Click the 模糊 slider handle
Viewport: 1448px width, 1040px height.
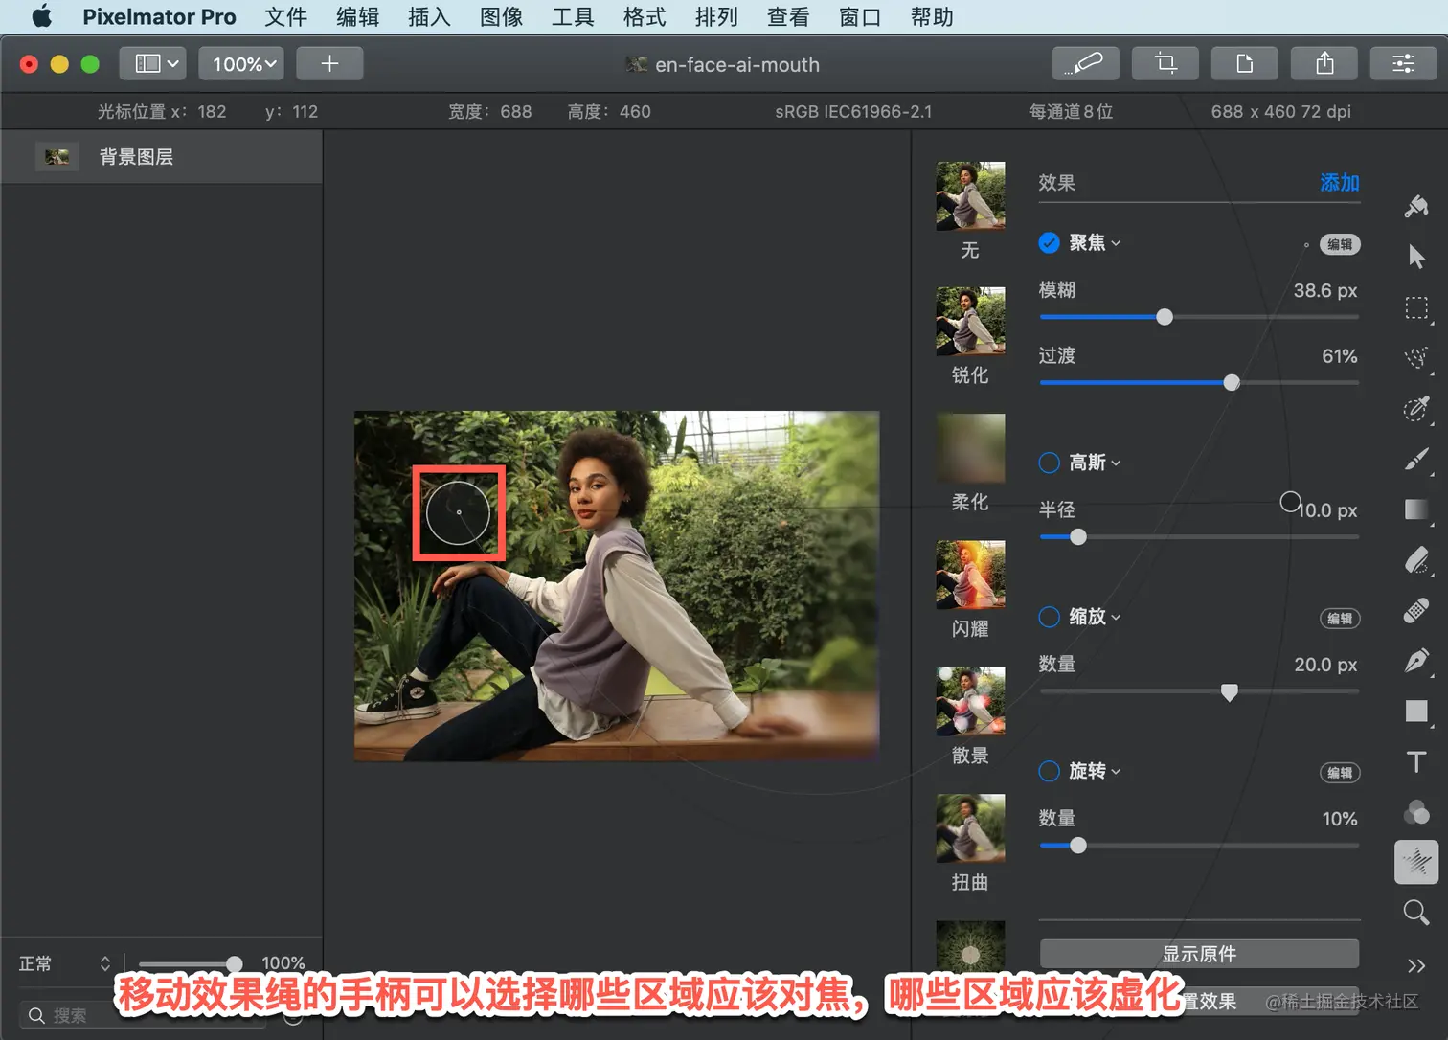point(1165,317)
